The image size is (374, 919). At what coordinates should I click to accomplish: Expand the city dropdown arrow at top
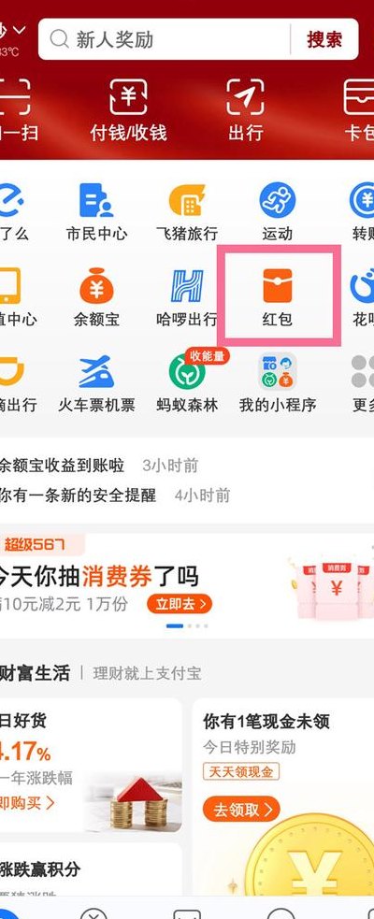pos(20,29)
